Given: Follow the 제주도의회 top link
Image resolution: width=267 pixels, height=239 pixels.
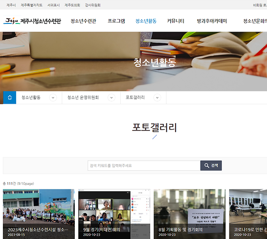Looking at the screenshot, I should 72,5.
